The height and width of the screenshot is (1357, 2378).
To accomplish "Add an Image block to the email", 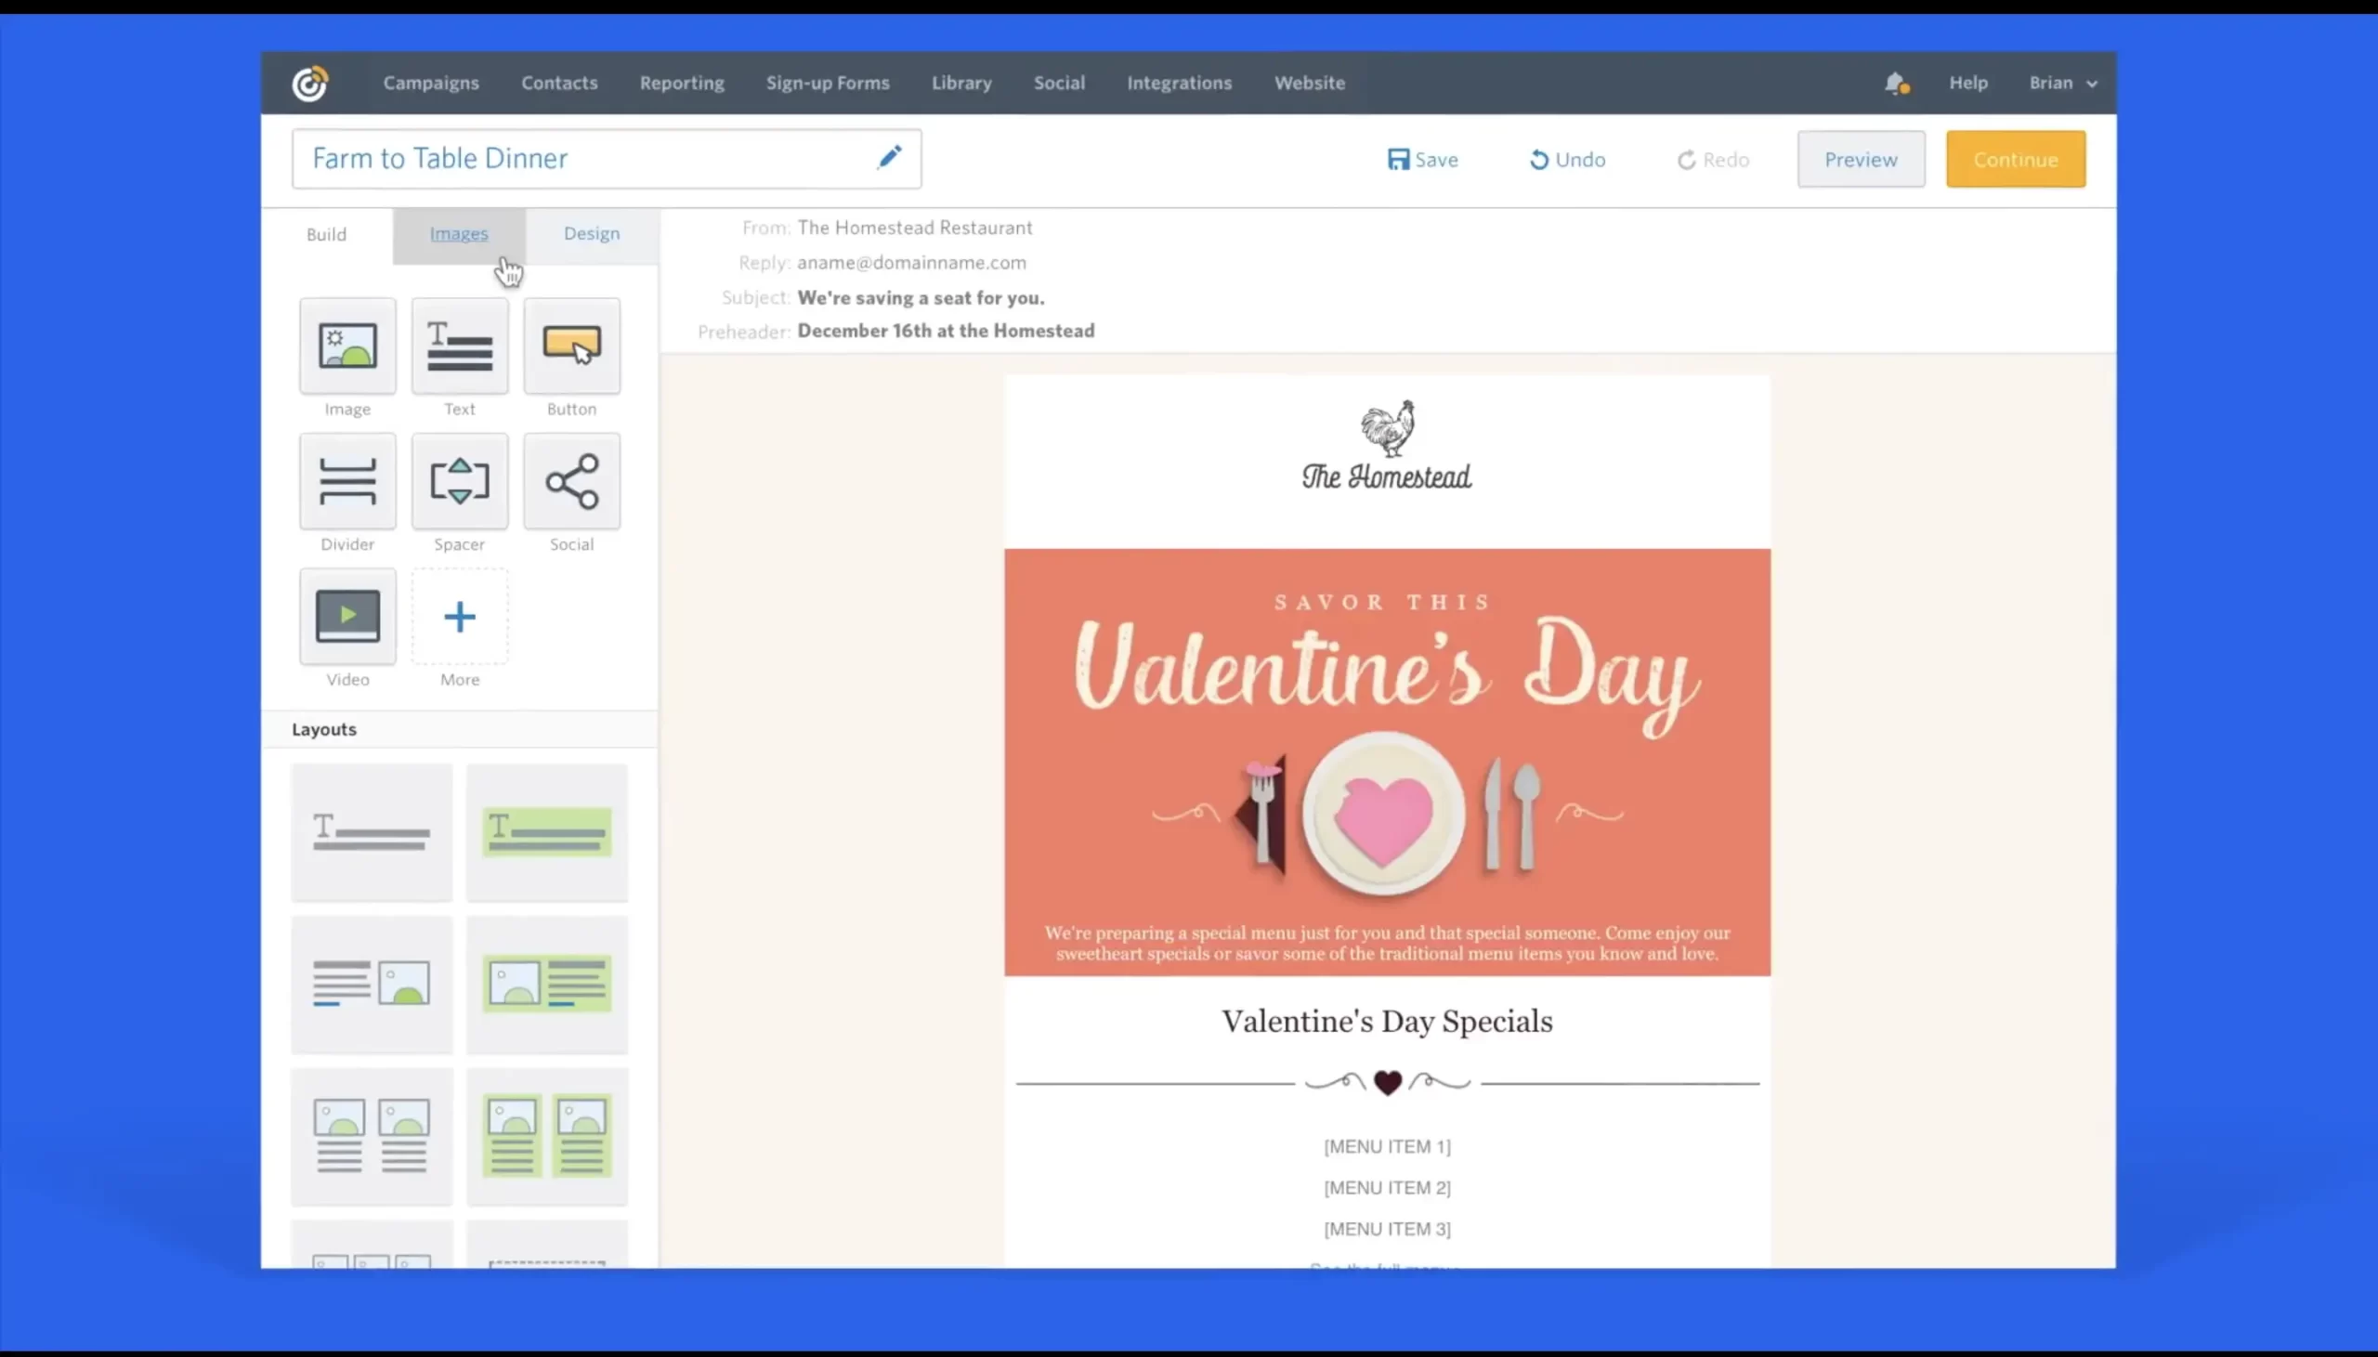I will coord(346,348).
